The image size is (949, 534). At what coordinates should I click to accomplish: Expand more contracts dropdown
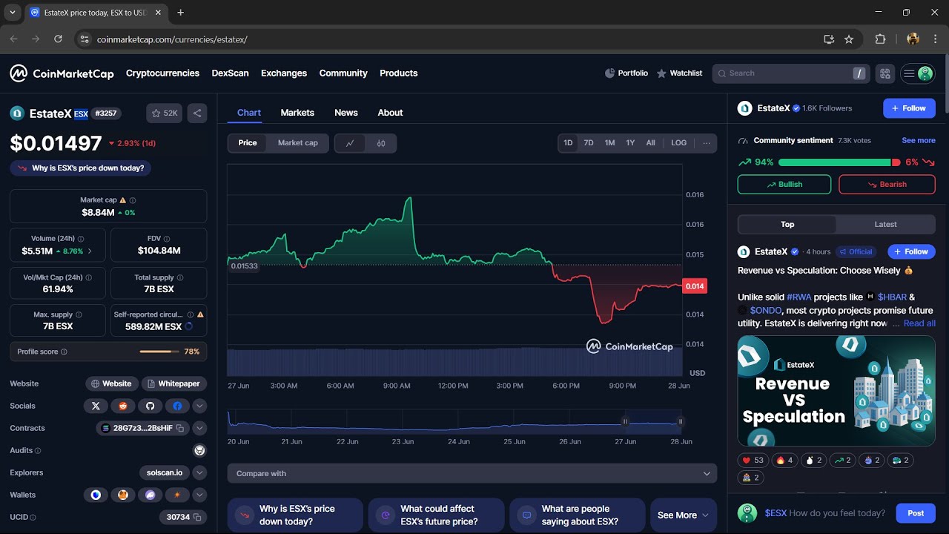click(199, 428)
